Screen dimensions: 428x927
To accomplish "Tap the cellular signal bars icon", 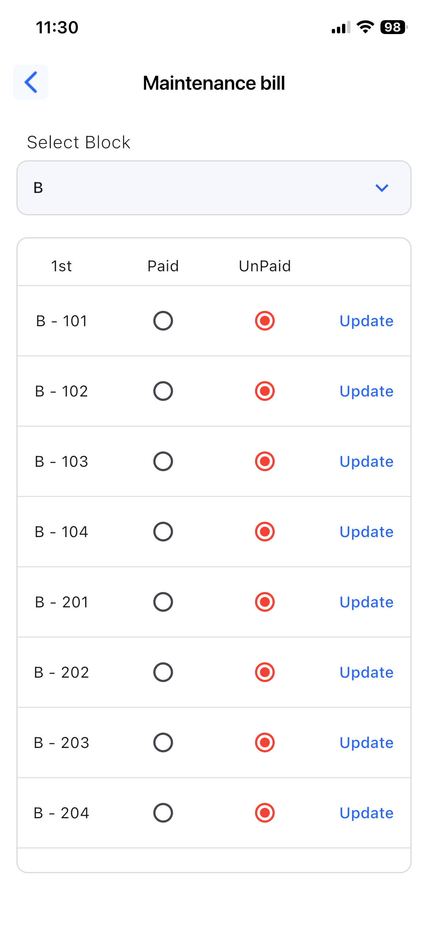I will [x=341, y=27].
